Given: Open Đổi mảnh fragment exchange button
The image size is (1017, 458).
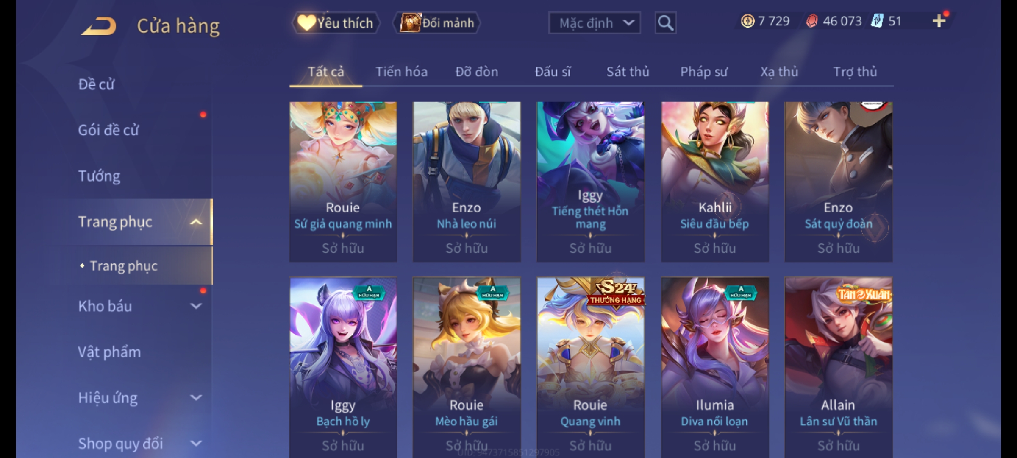Looking at the screenshot, I should [436, 23].
